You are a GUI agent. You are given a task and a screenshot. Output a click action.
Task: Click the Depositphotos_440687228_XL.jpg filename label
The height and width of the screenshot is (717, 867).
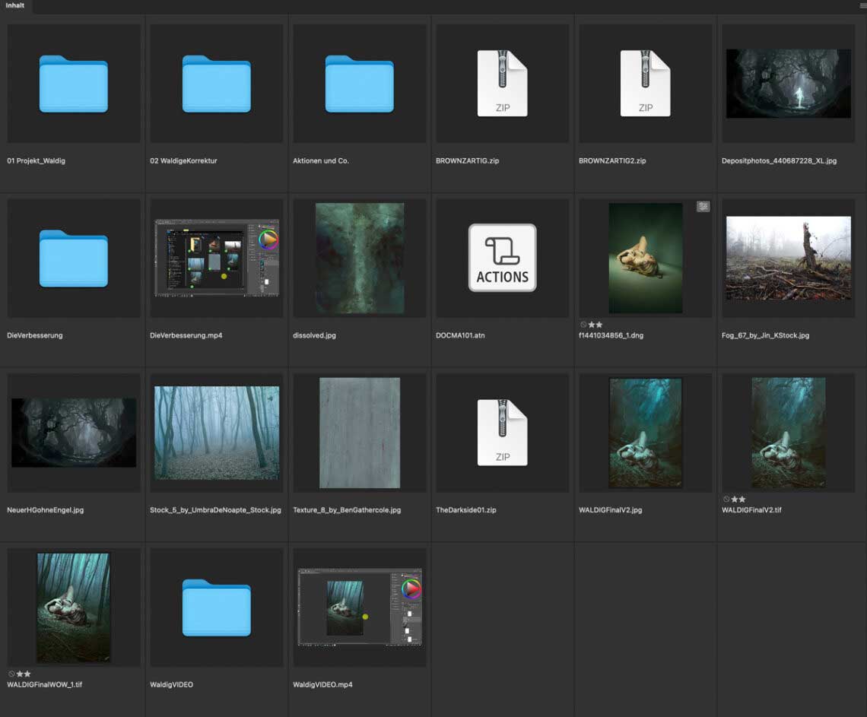coord(779,161)
